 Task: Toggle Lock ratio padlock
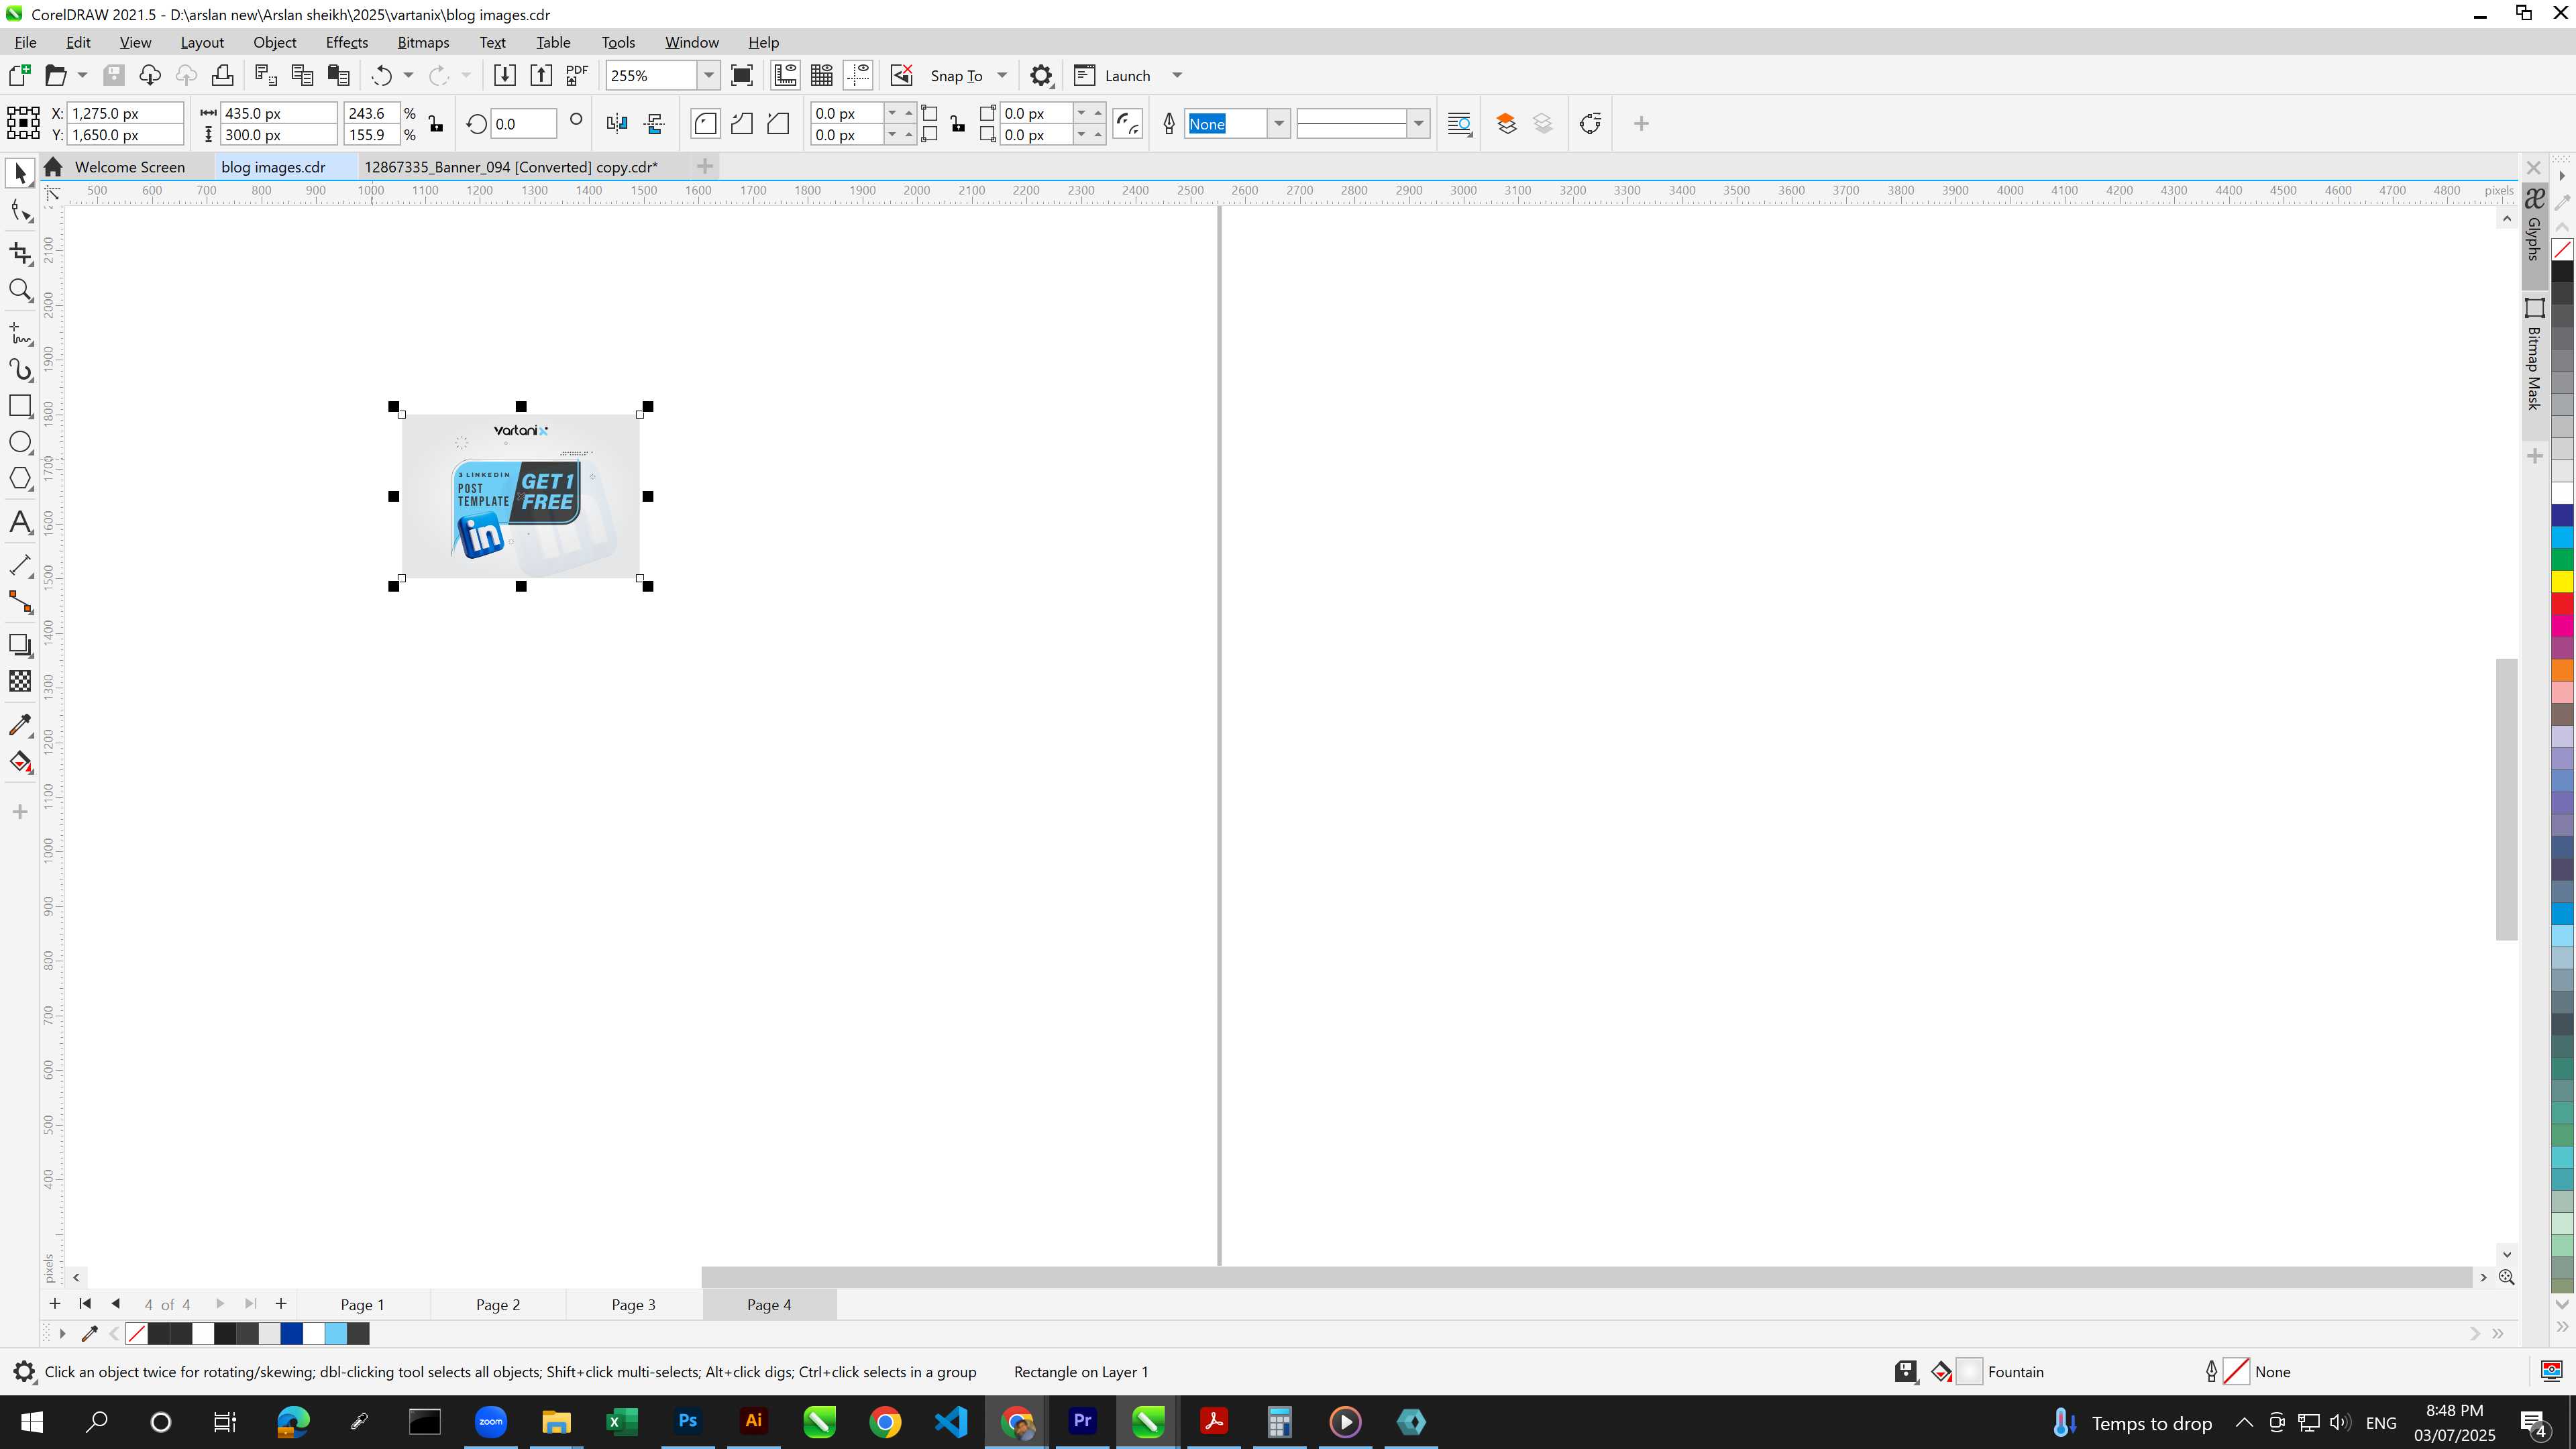coord(435,124)
